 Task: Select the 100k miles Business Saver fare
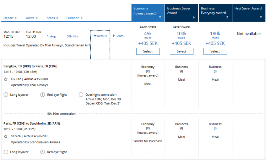[x=181, y=51]
